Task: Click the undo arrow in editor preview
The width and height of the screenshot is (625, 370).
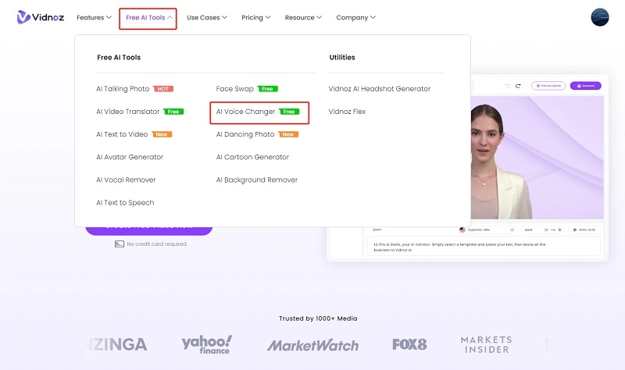Action: 507,86
